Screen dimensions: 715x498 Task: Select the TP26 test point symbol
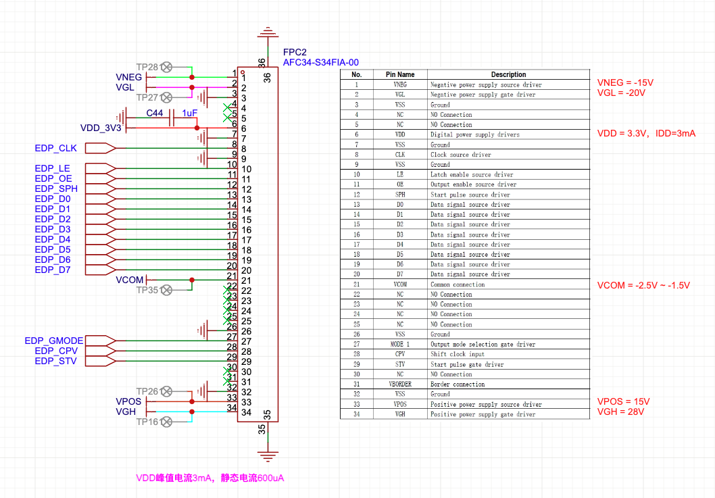[167, 391]
